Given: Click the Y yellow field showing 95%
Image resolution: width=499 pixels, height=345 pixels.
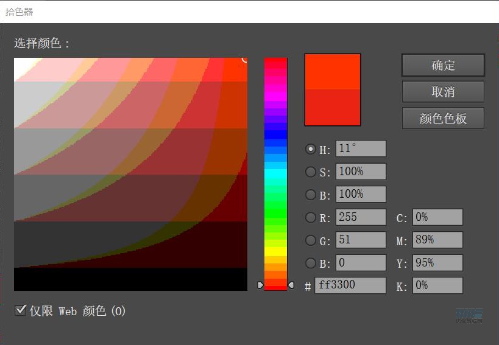Looking at the screenshot, I should [437, 263].
